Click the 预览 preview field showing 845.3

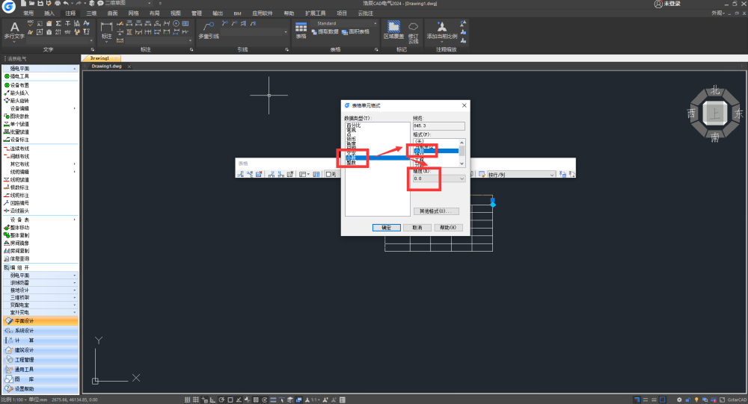click(x=439, y=125)
